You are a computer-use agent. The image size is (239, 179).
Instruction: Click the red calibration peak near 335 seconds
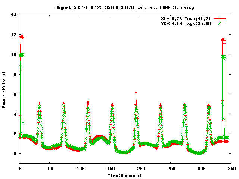point(223,40)
